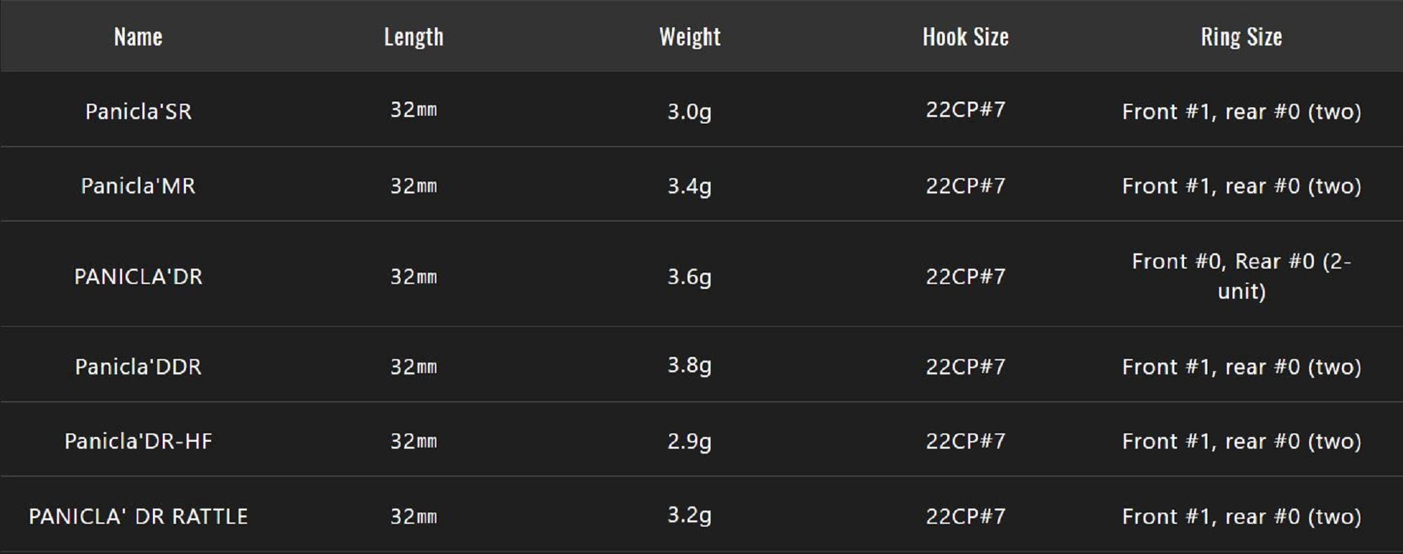Click the hook size in the Panicla'SR row
Viewport: 1403px width, 554px height.
965,110
